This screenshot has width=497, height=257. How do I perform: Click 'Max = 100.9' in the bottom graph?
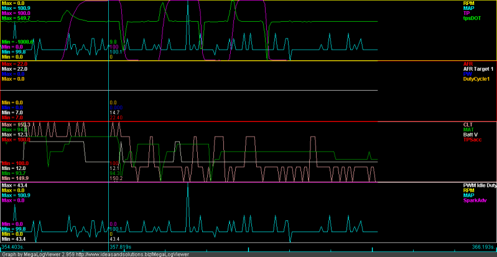pyautogui.click(x=16, y=196)
